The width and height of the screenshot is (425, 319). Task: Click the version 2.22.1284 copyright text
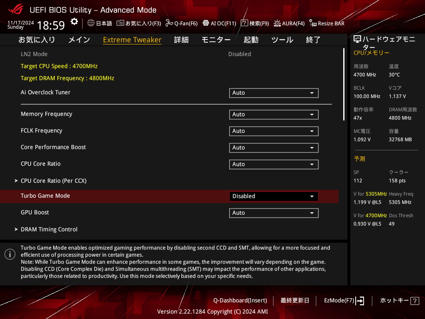(212, 312)
